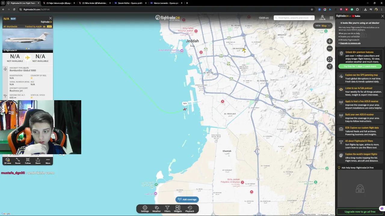Viewport: 385px width, 216px height.
Task: Reload the Flightradar24 page
Action: [14, 9]
